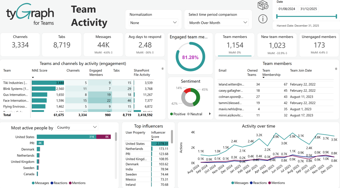
Task: Click the Unengaged members 173 card
Action: tap(319, 44)
